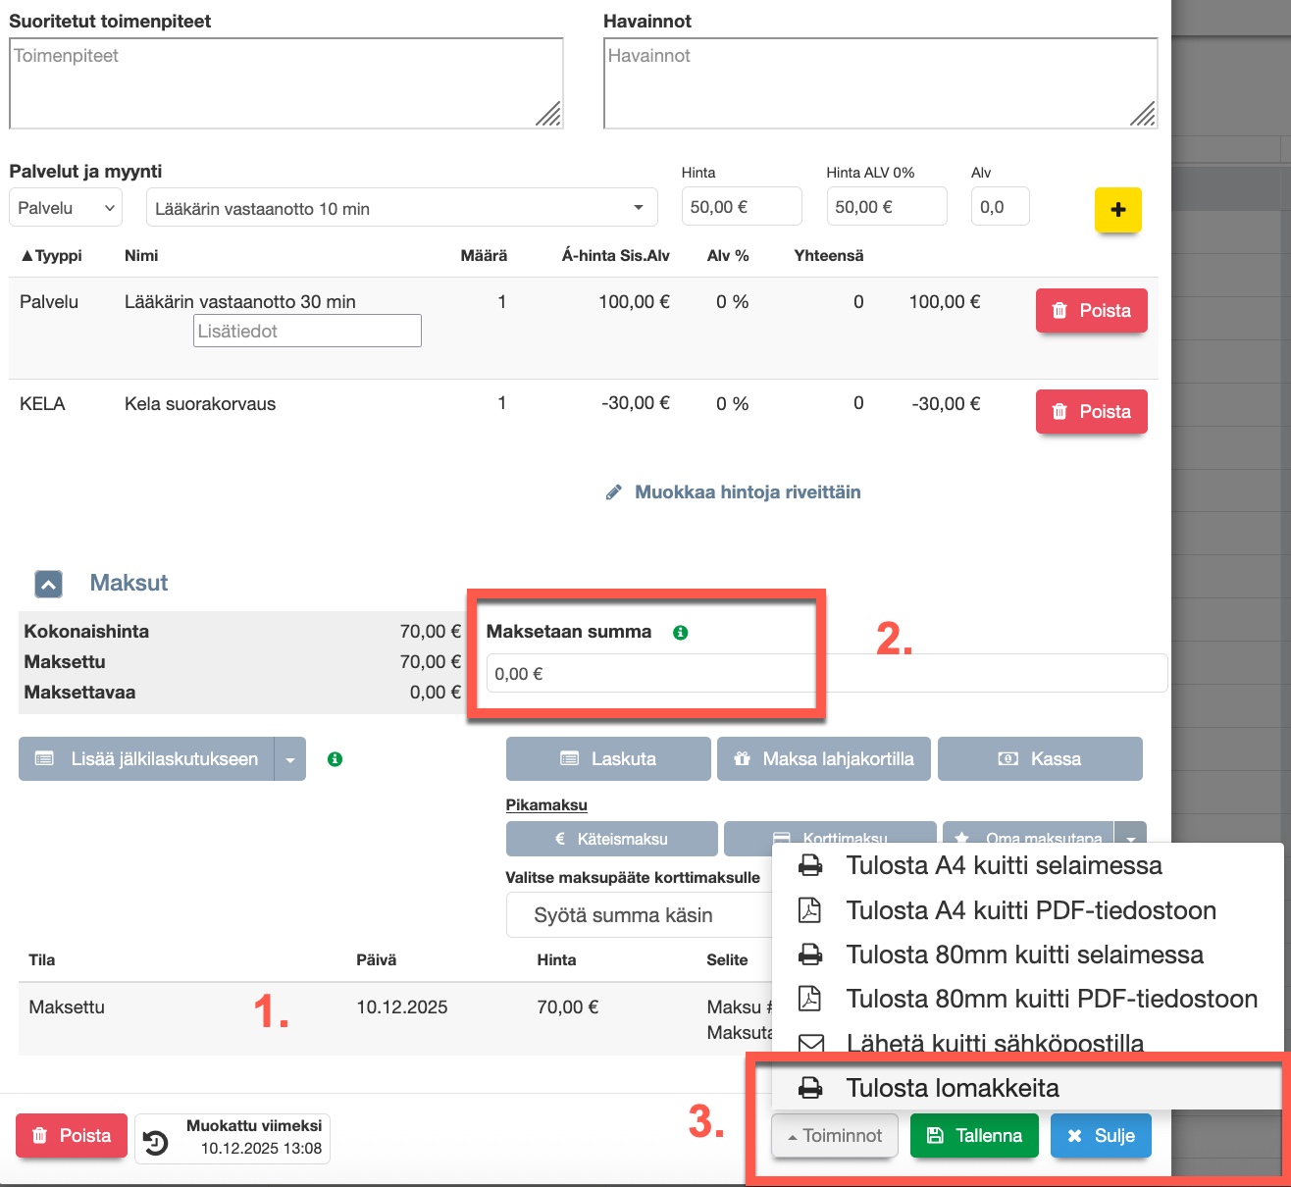1291x1187 pixels.
Task: Click the history icon beside Muokattu viimeksi
Action: [x=156, y=1142]
